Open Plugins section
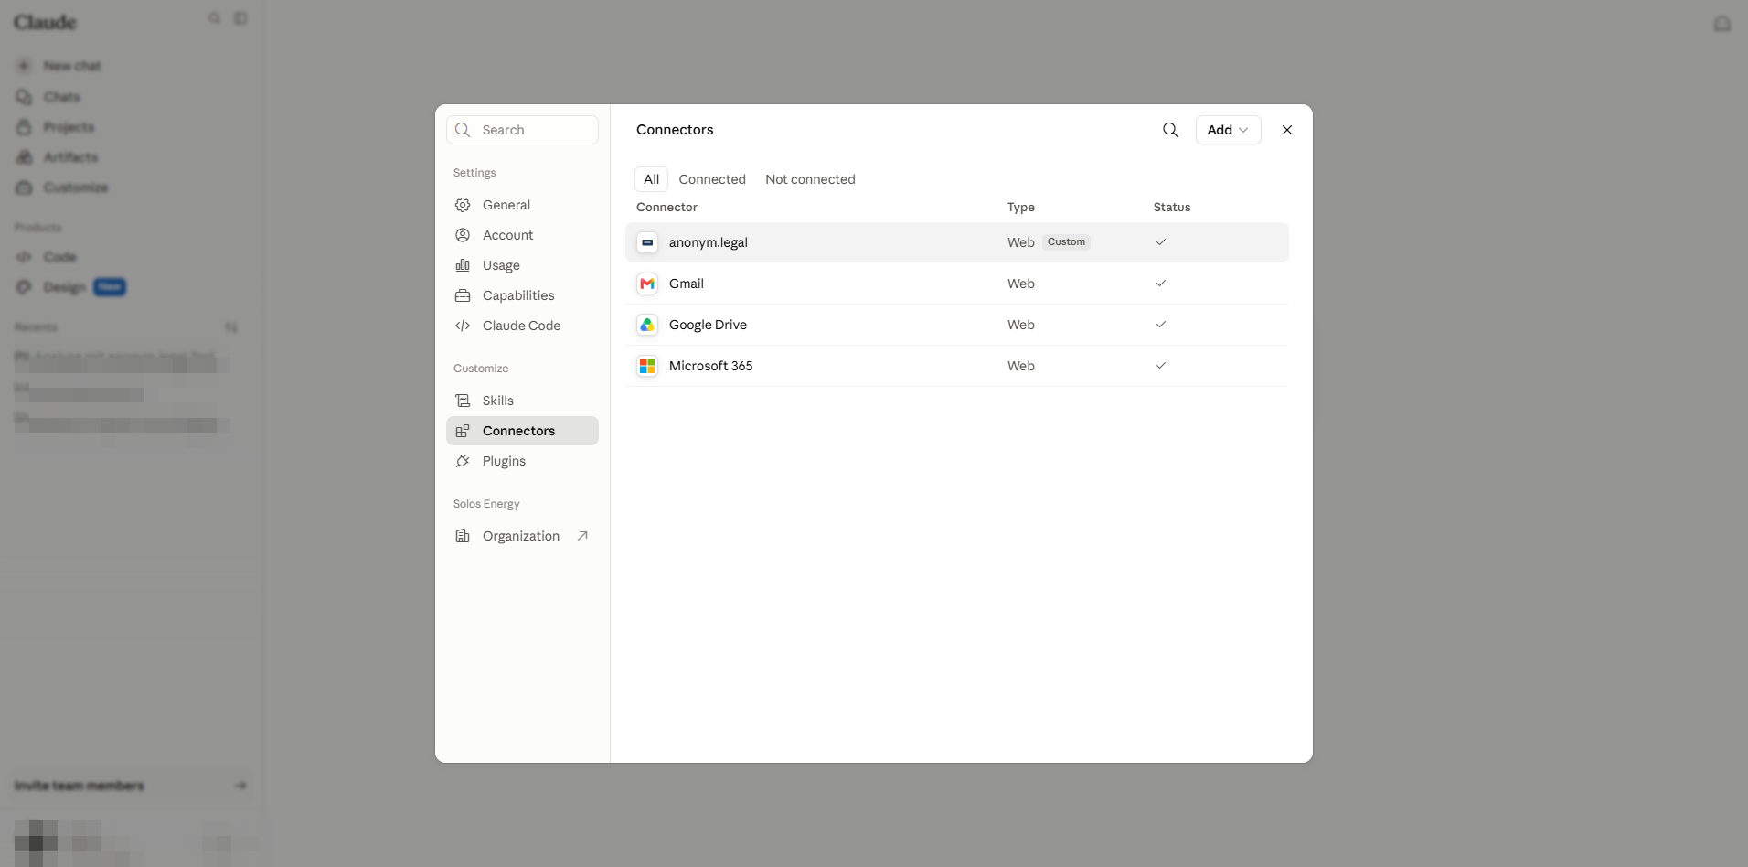The image size is (1748, 867). [x=522, y=461]
